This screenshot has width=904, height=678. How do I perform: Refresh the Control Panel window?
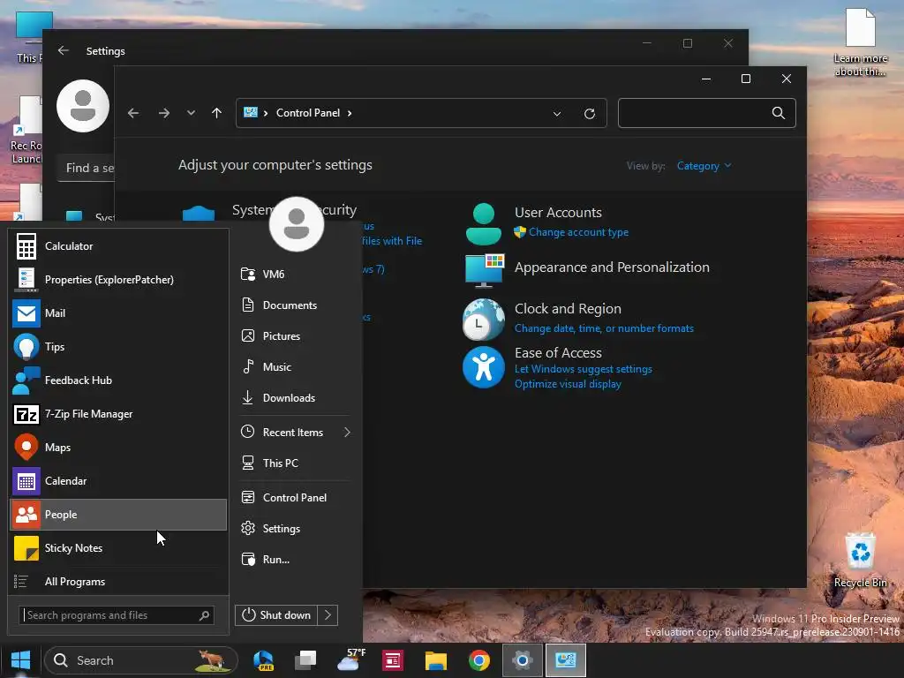click(x=589, y=114)
